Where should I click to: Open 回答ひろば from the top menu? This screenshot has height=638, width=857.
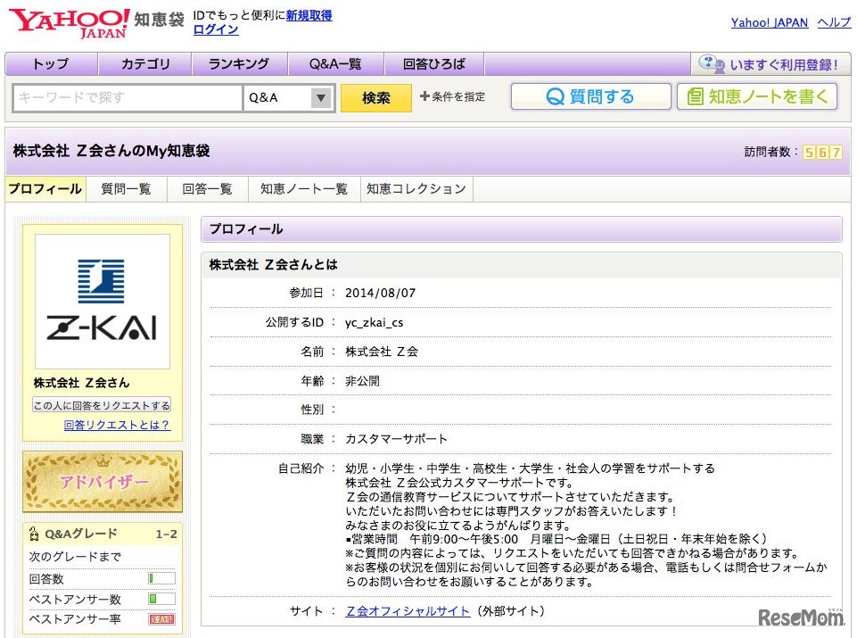pyautogui.click(x=433, y=63)
